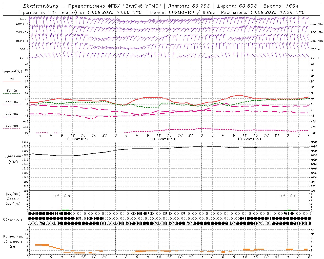Click the Долгота: 56.793 value
324x259 pixels.
point(189,6)
